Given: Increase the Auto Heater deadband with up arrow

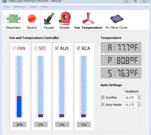Looking at the screenshot, I should point(139,103).
